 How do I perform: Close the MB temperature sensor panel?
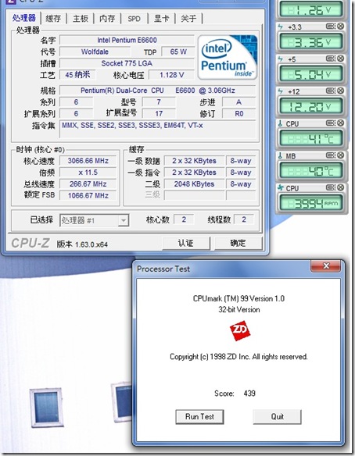[x=340, y=155]
